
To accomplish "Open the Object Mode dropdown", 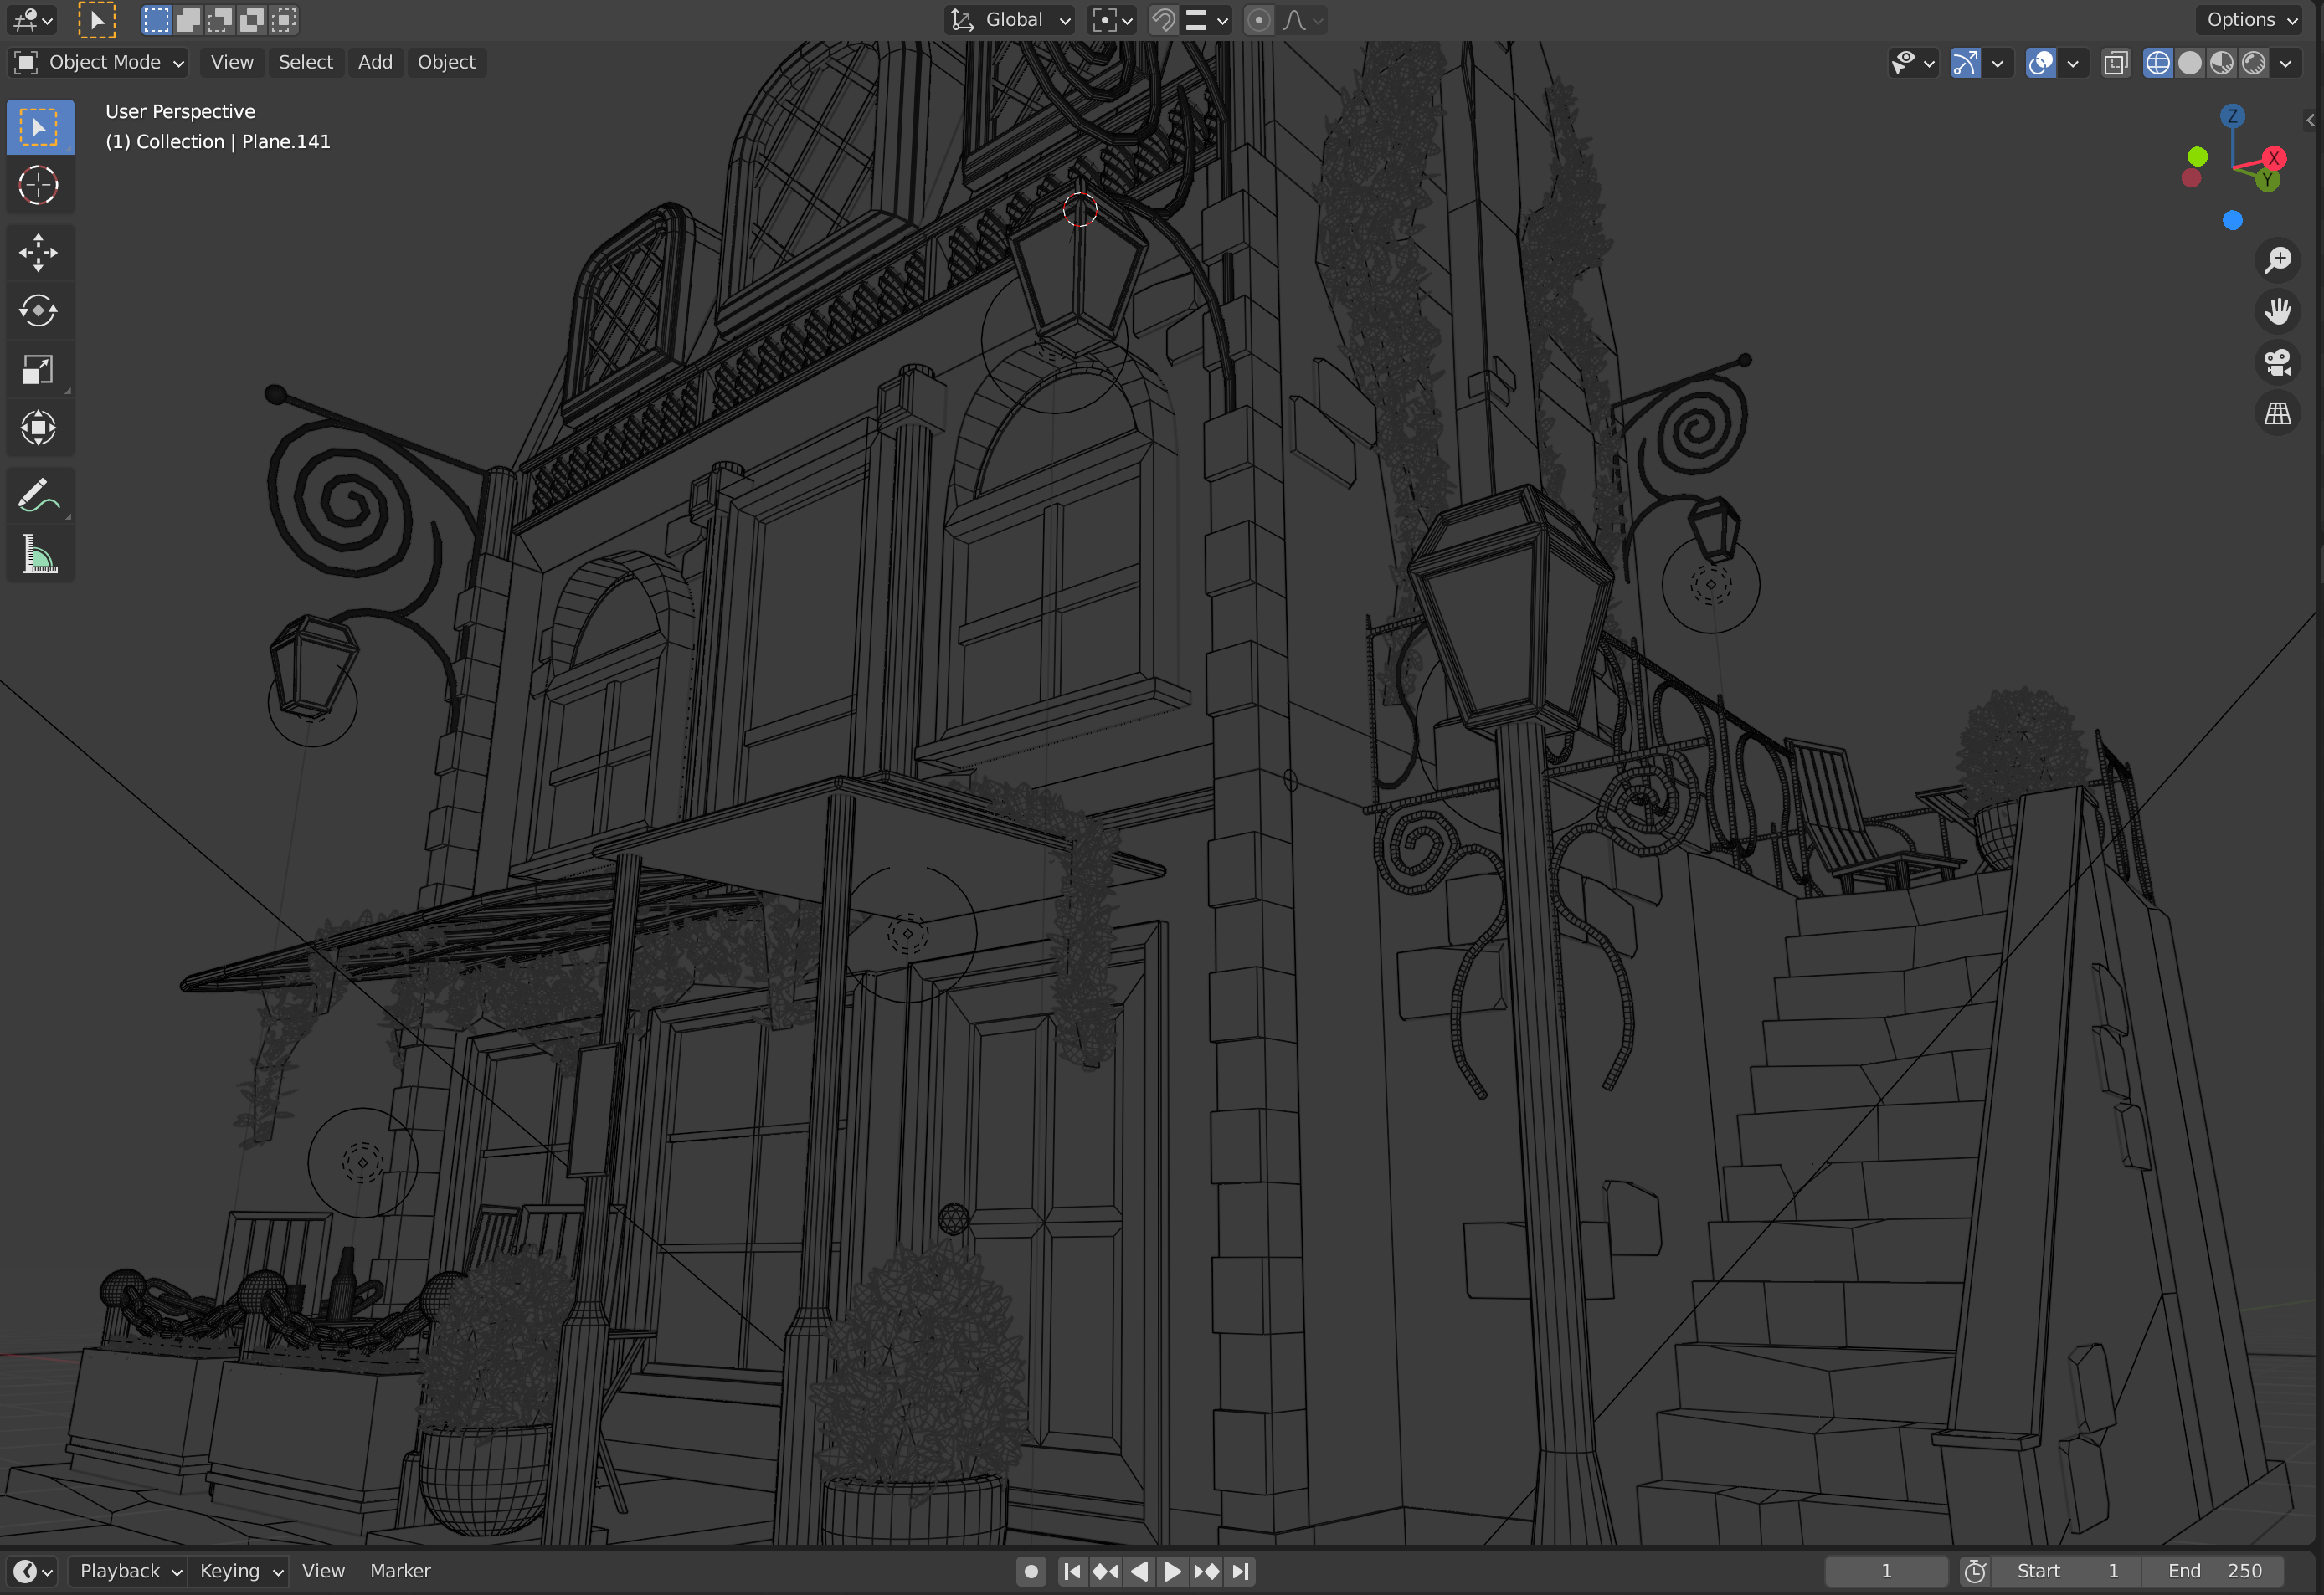I will coord(98,62).
